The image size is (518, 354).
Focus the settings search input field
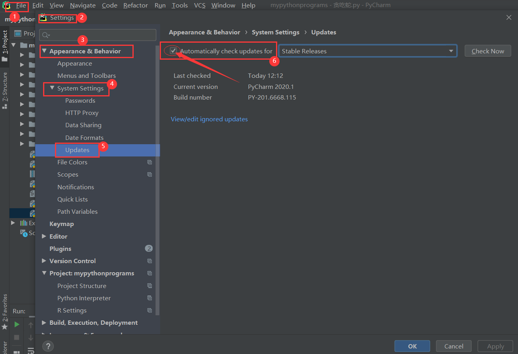[98, 35]
